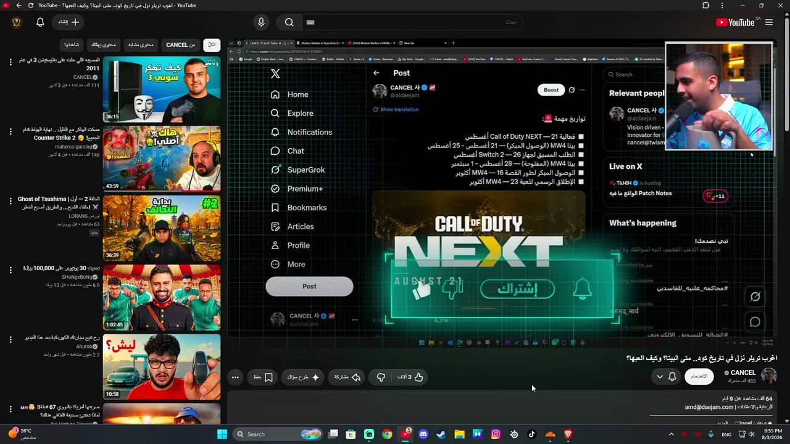The height and width of the screenshot is (444, 790).
Task: Open options for the PlayStation 3 video
Action: 10,61
